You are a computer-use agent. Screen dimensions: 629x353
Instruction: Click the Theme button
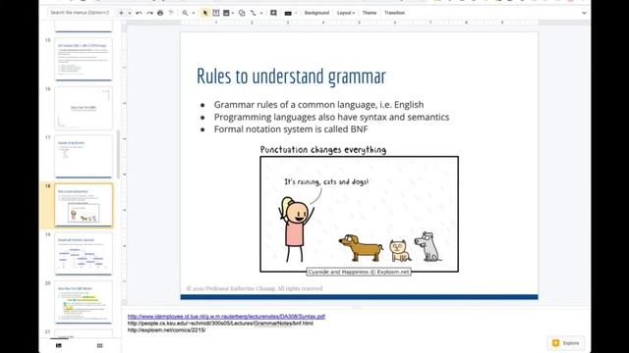[x=370, y=13]
